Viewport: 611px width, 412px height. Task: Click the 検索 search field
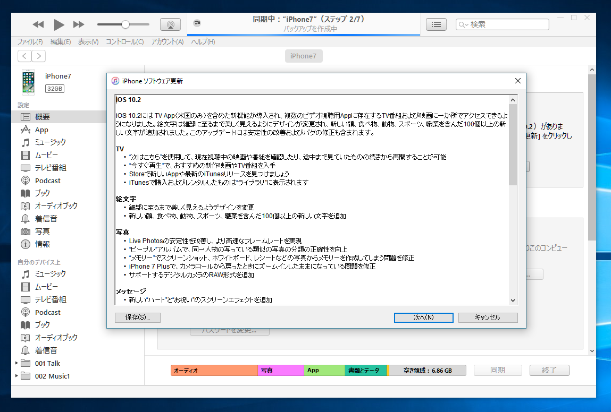click(503, 24)
